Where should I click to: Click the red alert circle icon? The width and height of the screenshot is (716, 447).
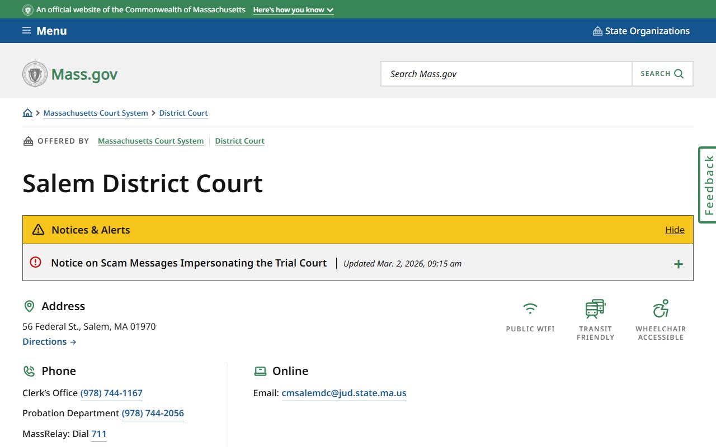click(x=36, y=262)
